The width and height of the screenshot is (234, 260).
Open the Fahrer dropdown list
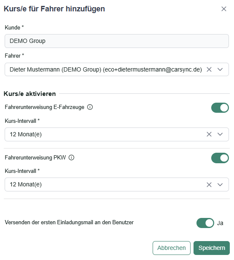coord(220,69)
